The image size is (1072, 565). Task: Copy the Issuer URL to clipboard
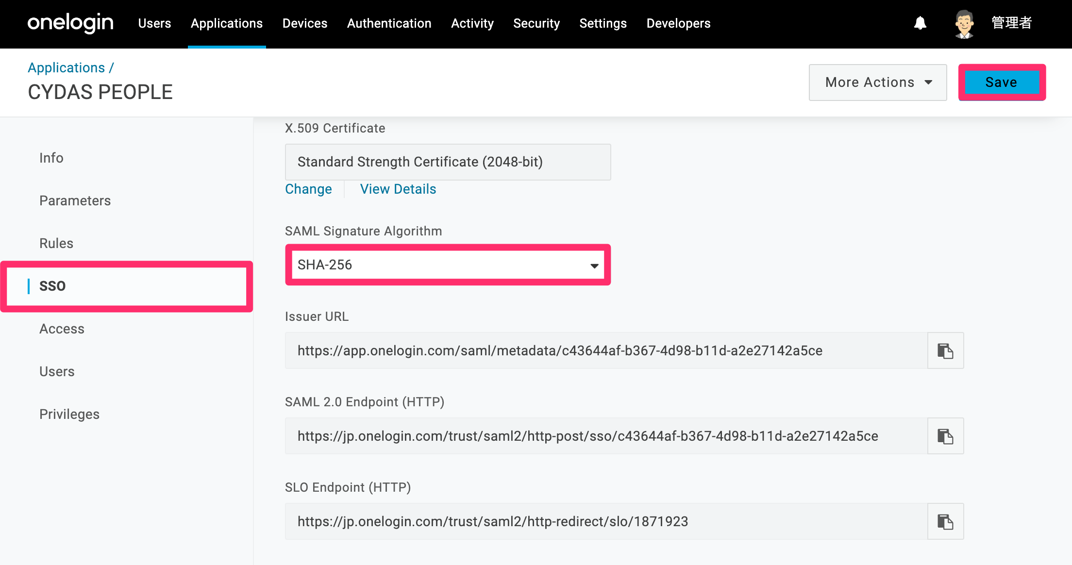click(945, 350)
